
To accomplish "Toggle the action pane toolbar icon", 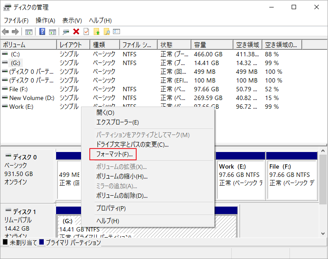I will point(52,32).
